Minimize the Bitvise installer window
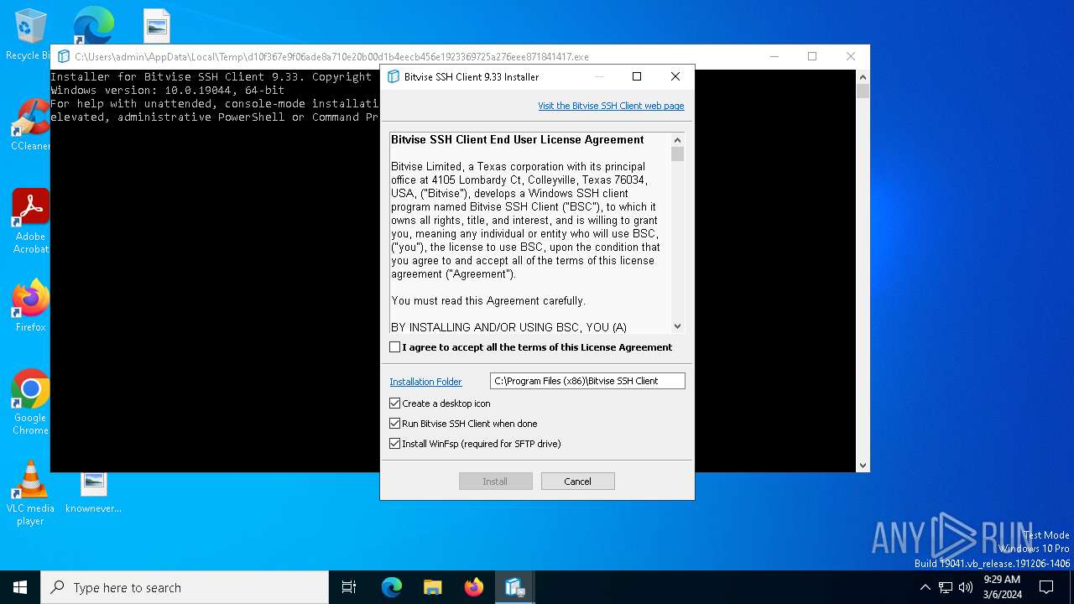Screen dimensions: 1074x604 pos(599,76)
